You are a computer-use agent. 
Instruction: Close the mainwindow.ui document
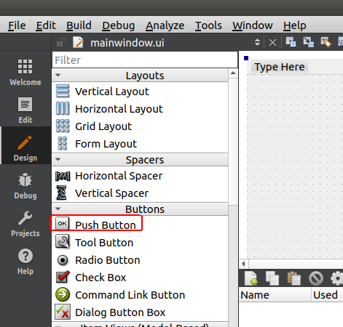272,43
